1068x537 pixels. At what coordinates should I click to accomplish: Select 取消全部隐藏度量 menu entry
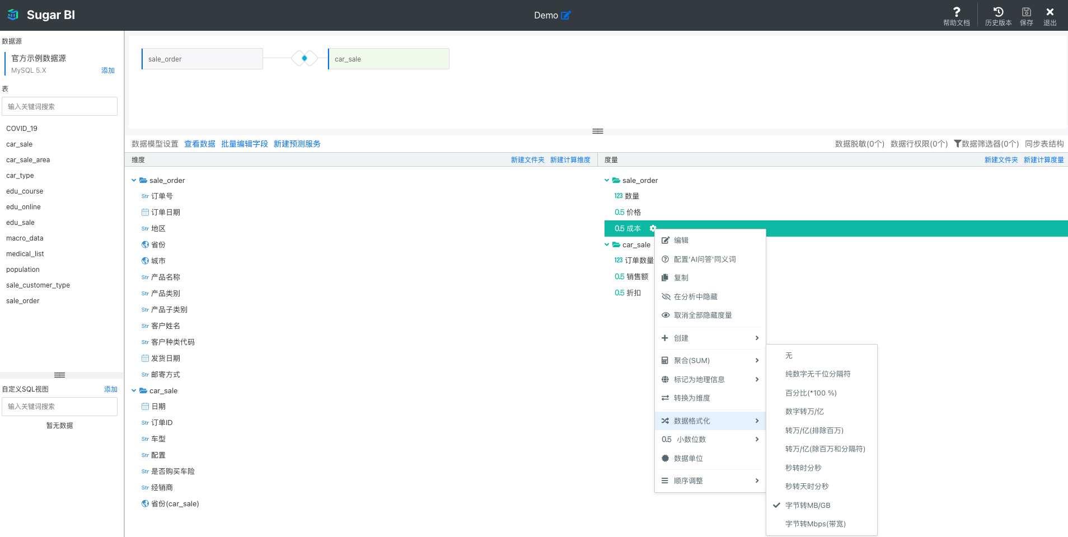pyautogui.click(x=710, y=315)
